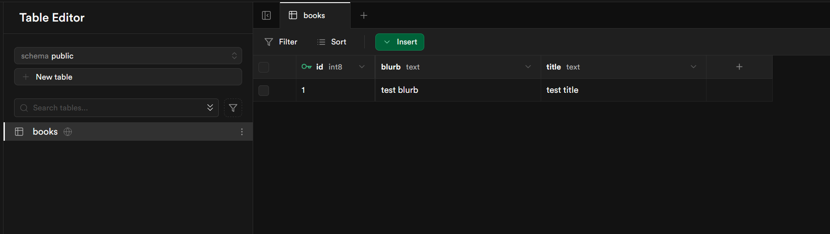Select books table in the sidebar
This screenshot has width=830, height=234.
click(x=45, y=132)
